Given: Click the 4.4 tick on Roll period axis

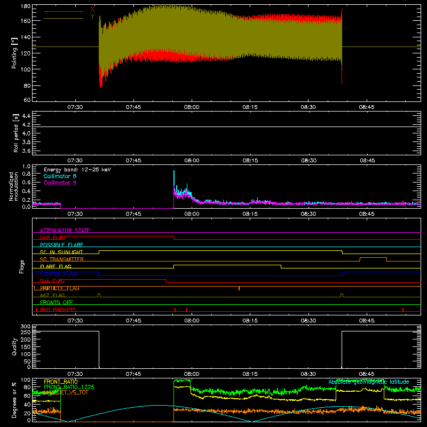Looking at the screenshot, I should [26, 116].
